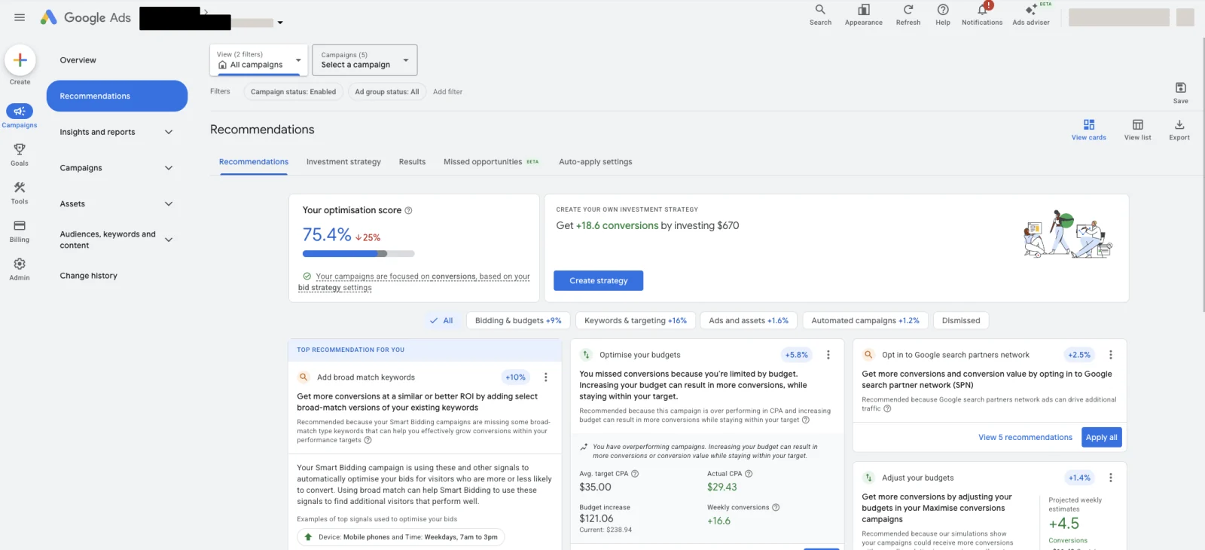The height and width of the screenshot is (550, 1205).
Task: Open the Notifications bell icon
Action: 982,10
